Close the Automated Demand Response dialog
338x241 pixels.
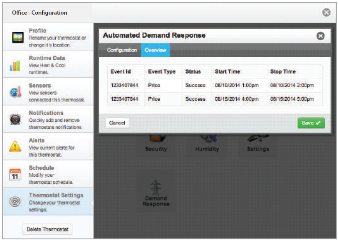pos(320,36)
